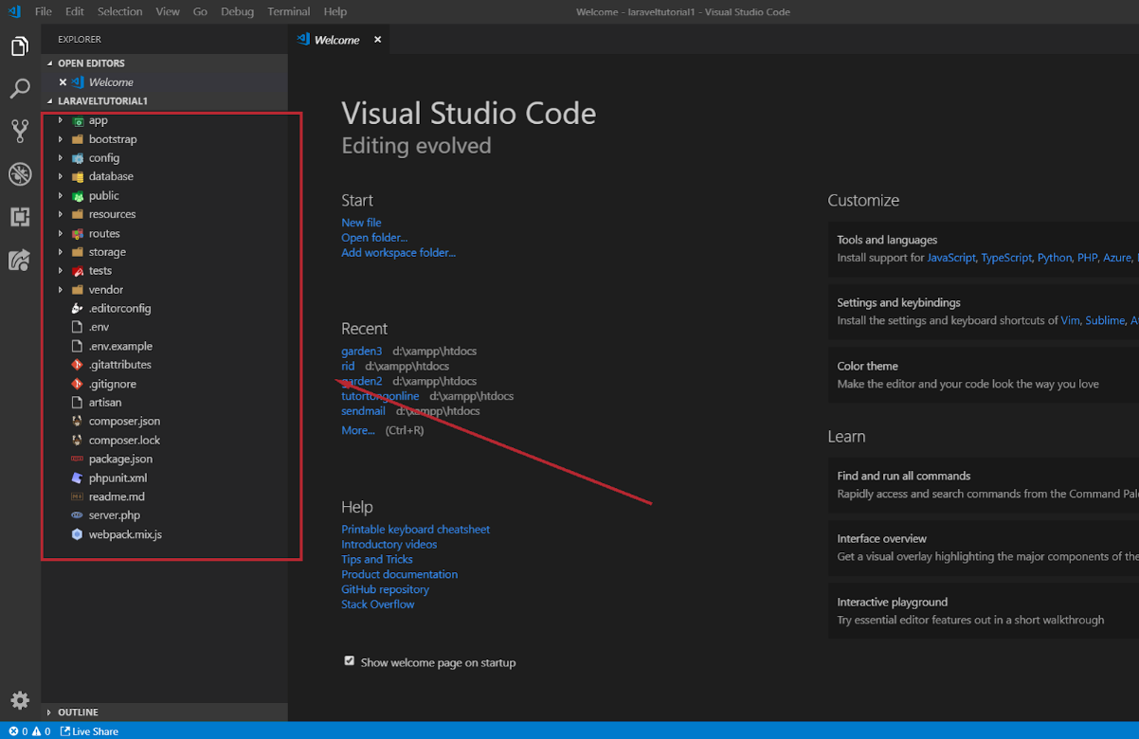Open the Interactive playground card
Viewport: 1139px width, 739px height.
(x=984, y=610)
